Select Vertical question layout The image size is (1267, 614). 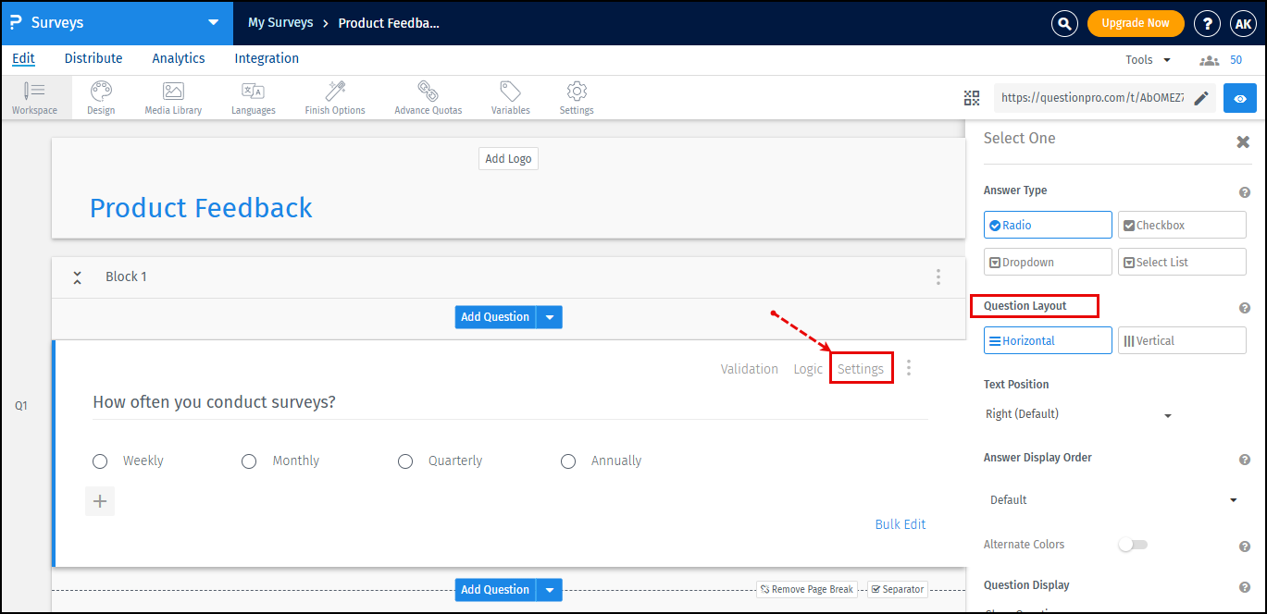click(x=1182, y=339)
